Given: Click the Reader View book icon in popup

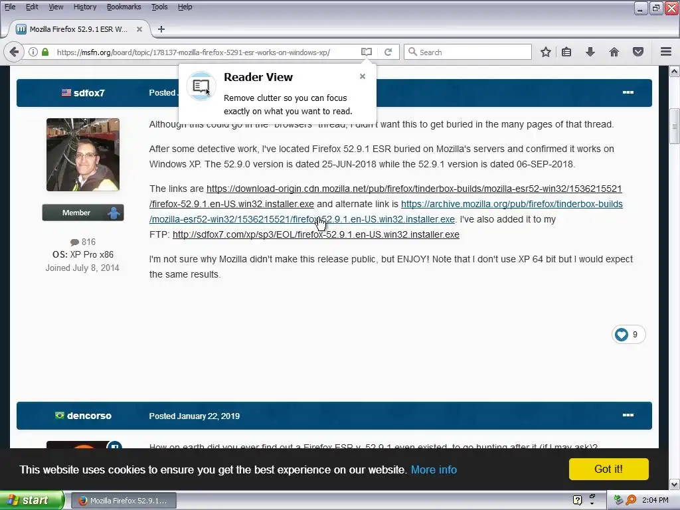Looking at the screenshot, I should pos(201,86).
